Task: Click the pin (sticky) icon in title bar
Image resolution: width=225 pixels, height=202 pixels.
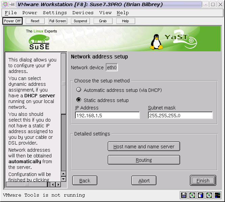Action: point(11,4)
